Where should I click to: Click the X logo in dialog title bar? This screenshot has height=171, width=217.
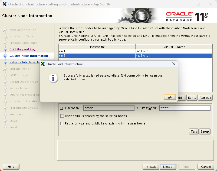43,64
